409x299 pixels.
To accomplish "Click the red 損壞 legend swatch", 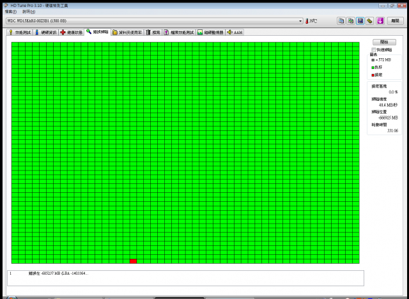I will [373, 75].
